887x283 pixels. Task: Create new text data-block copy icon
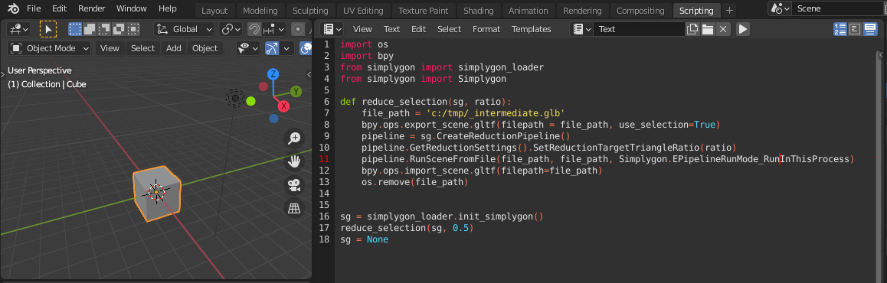[692, 29]
